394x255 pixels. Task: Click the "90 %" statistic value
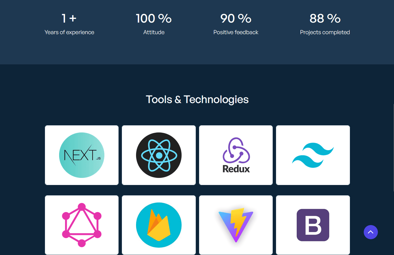pos(236,19)
